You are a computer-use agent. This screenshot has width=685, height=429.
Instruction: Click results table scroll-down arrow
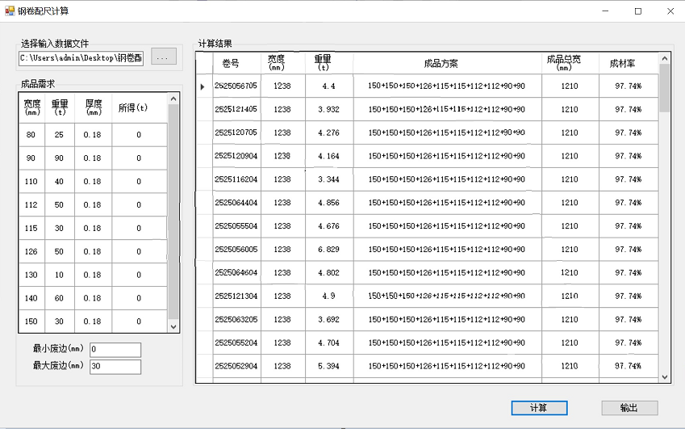click(665, 376)
